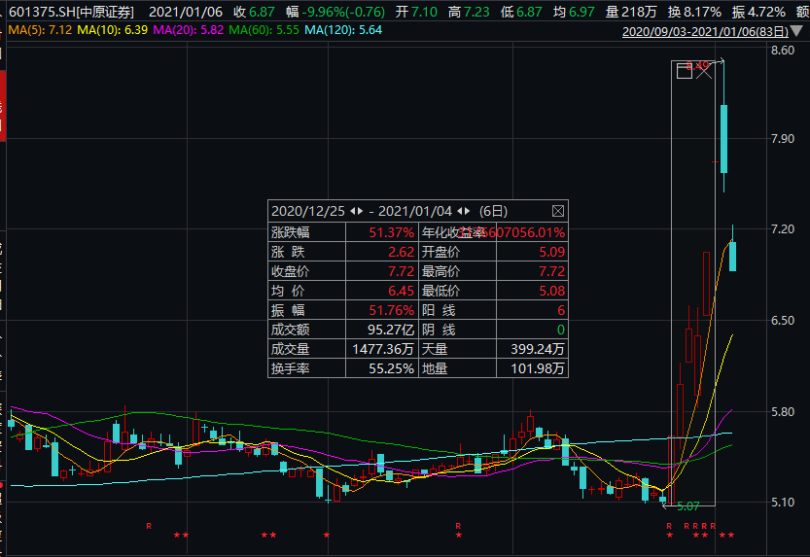Click the R marker below popup's right side
Screen dimensions: 810x557
tap(457, 526)
